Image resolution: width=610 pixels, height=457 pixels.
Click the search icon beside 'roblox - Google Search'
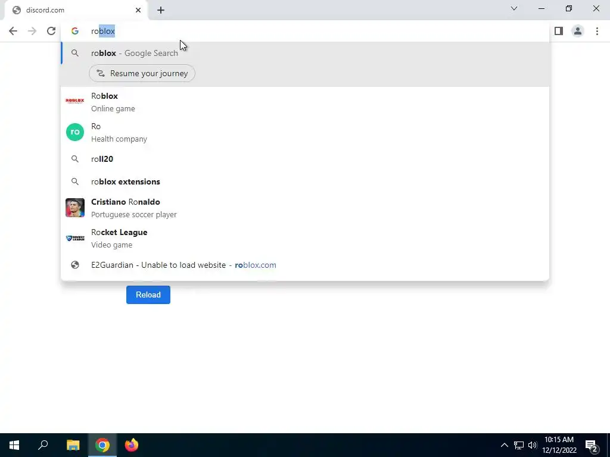pyautogui.click(x=74, y=53)
